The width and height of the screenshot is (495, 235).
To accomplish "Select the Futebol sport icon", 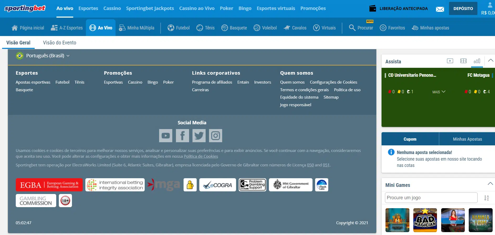I will click(x=171, y=28).
